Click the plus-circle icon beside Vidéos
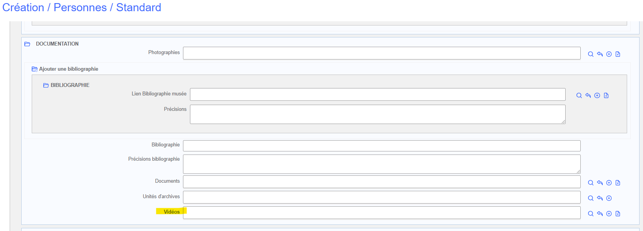This screenshot has height=231, width=643. click(609, 214)
